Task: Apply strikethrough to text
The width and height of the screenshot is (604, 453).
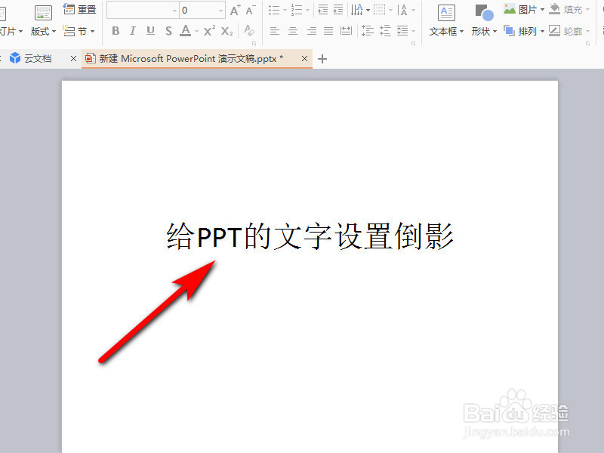Action: 168,31
